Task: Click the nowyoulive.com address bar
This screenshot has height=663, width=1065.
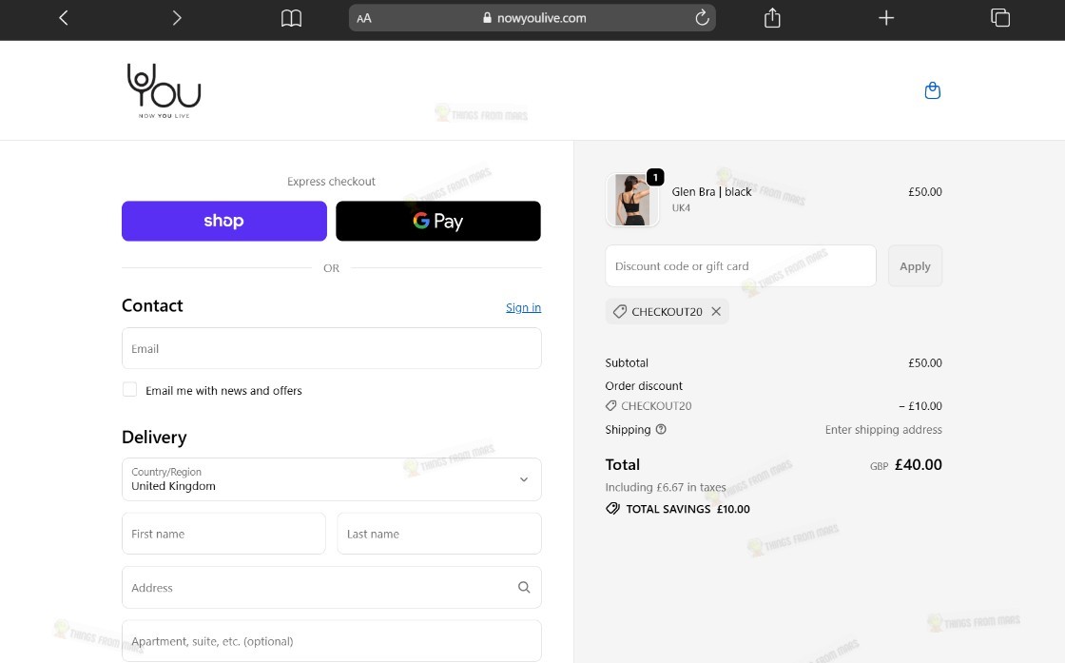Action: coord(532,18)
